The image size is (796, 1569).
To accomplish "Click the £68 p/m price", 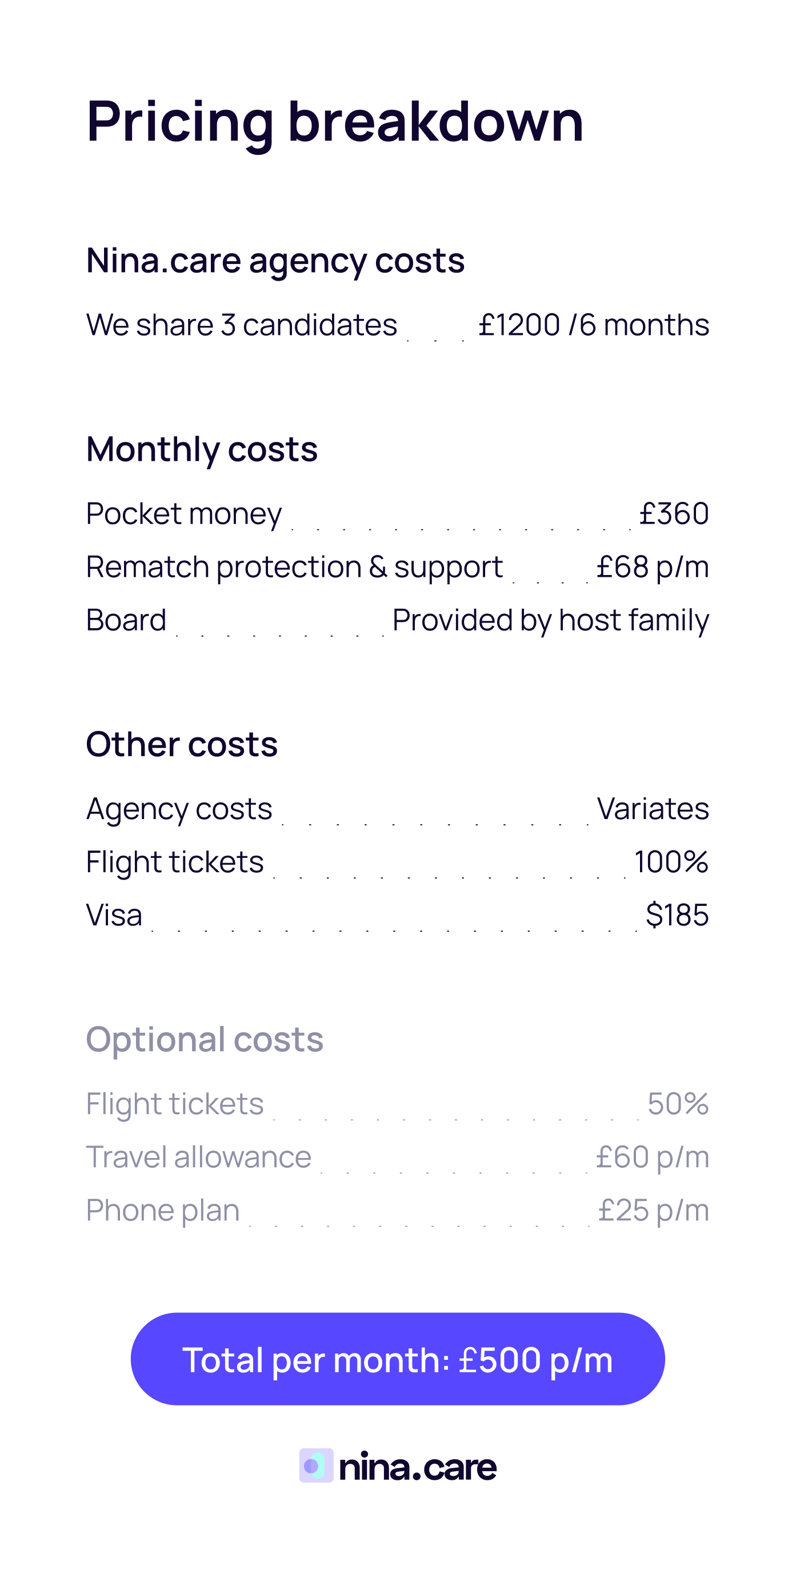I will [652, 567].
